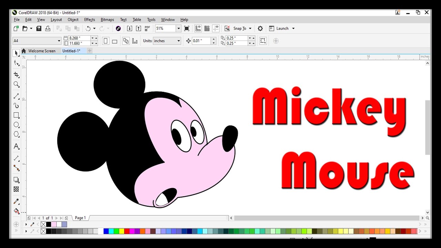Switch to the Welcome Screen tab
Image resolution: width=441 pixels, height=248 pixels.
(42, 51)
